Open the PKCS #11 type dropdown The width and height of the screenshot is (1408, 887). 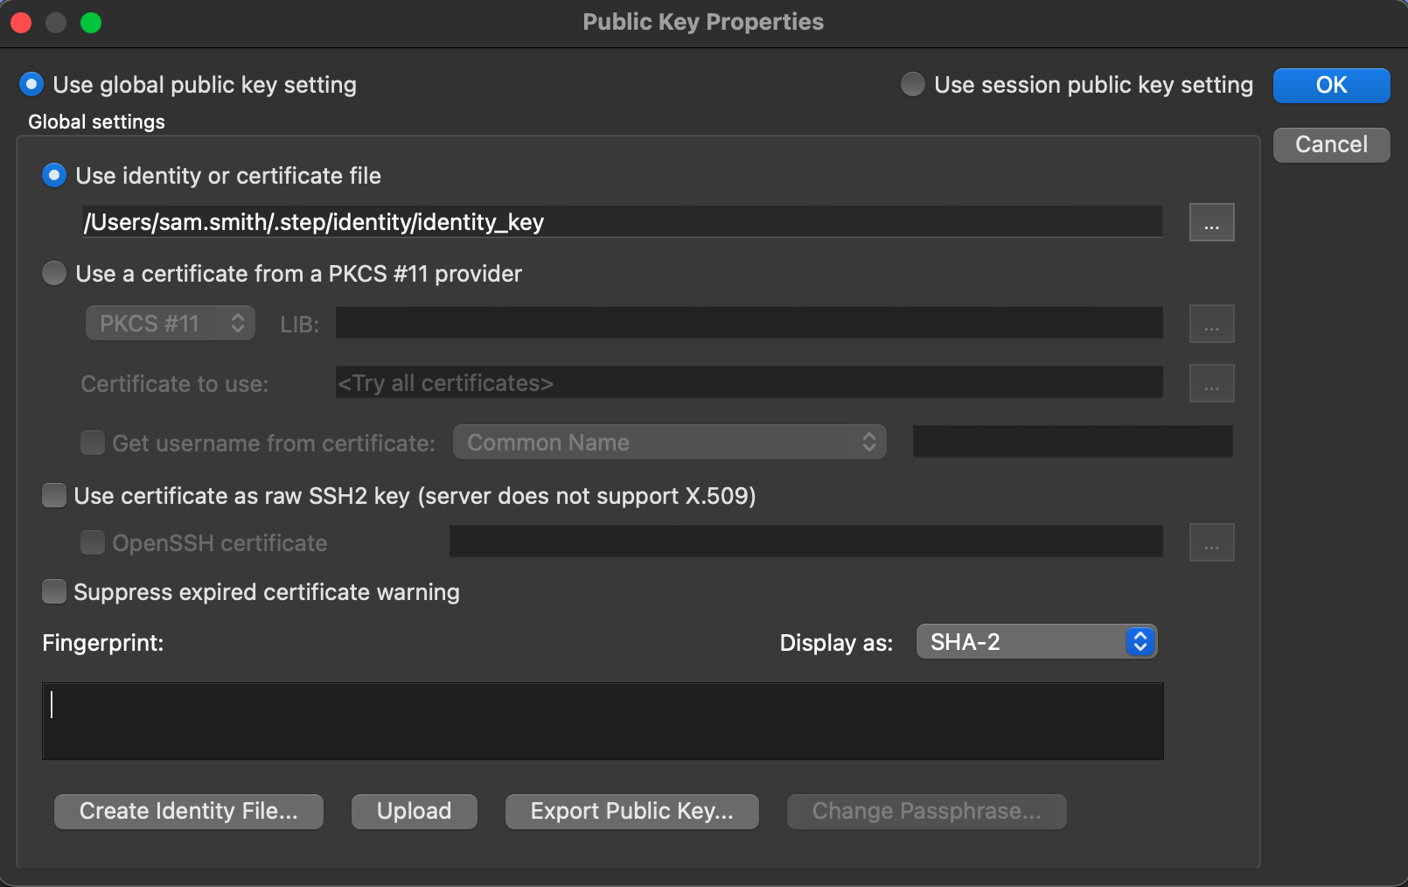(x=171, y=324)
